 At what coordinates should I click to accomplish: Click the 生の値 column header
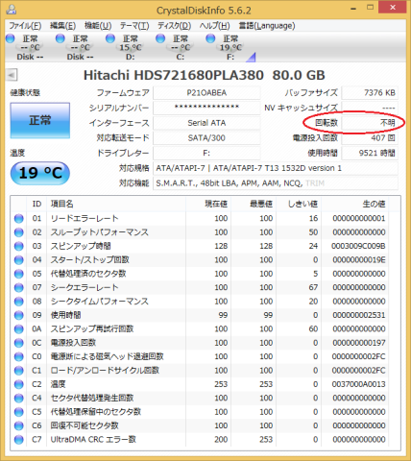354,204
